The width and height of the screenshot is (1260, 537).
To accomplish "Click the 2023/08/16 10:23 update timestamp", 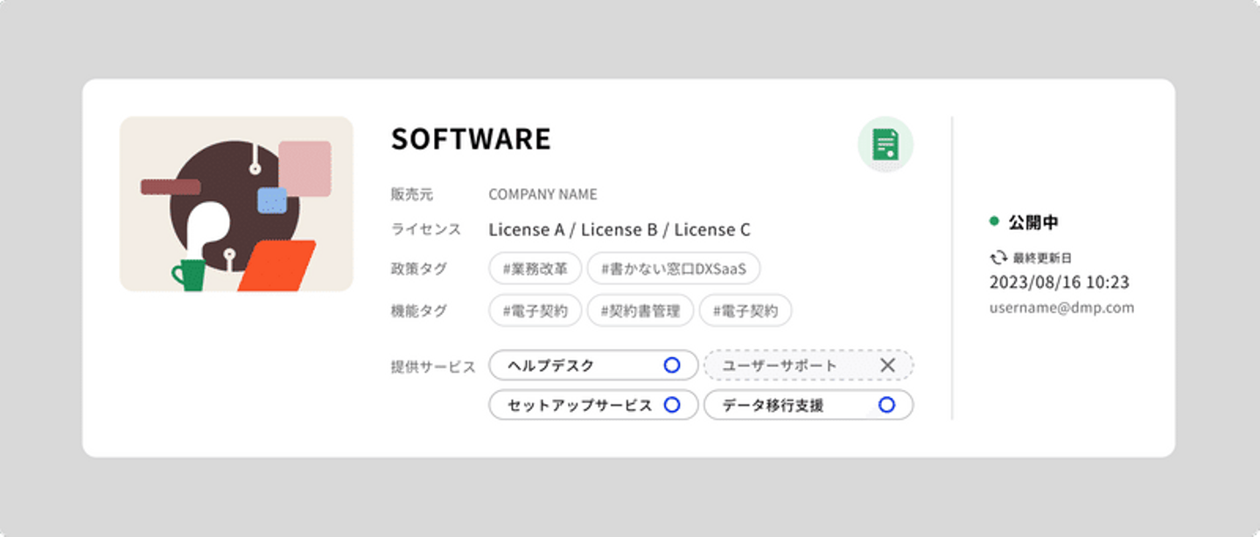I will coord(1059,282).
